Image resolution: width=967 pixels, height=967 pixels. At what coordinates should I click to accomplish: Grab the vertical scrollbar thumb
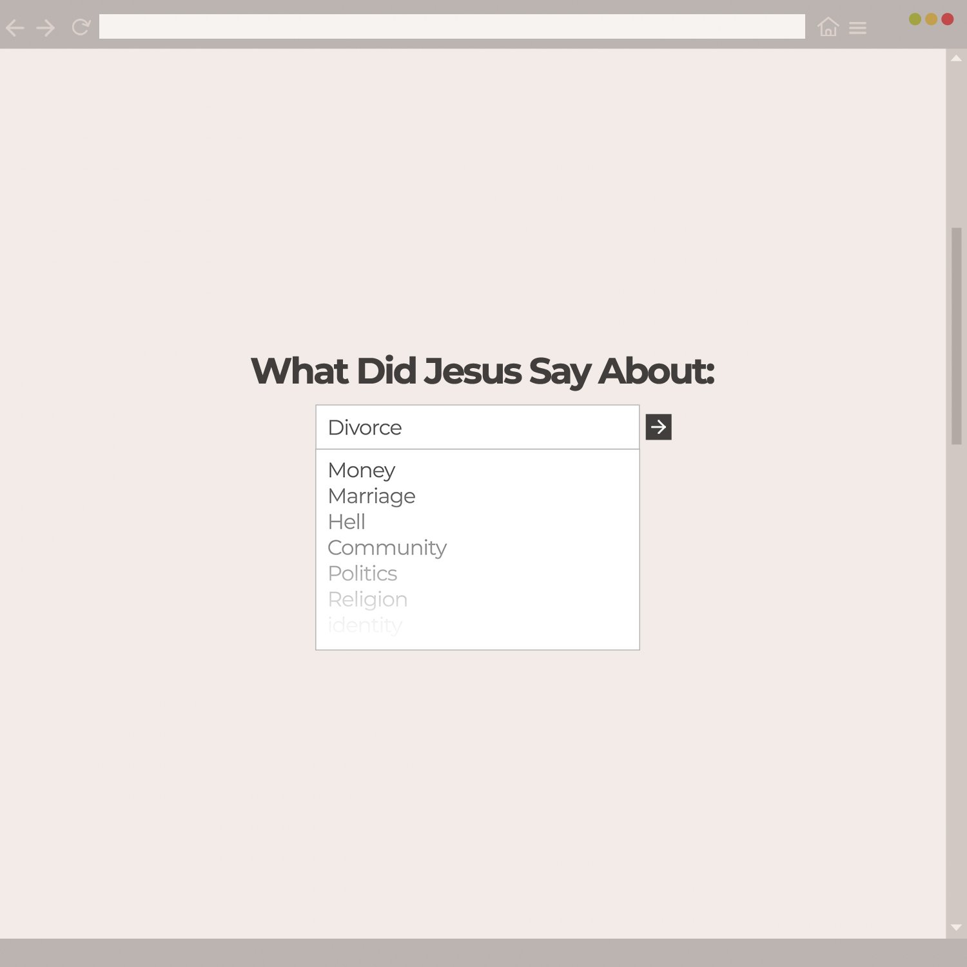pos(957,336)
